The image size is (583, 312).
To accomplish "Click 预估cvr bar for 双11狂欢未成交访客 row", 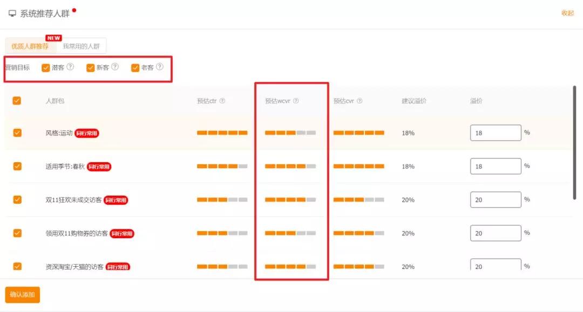I will coord(359,199).
